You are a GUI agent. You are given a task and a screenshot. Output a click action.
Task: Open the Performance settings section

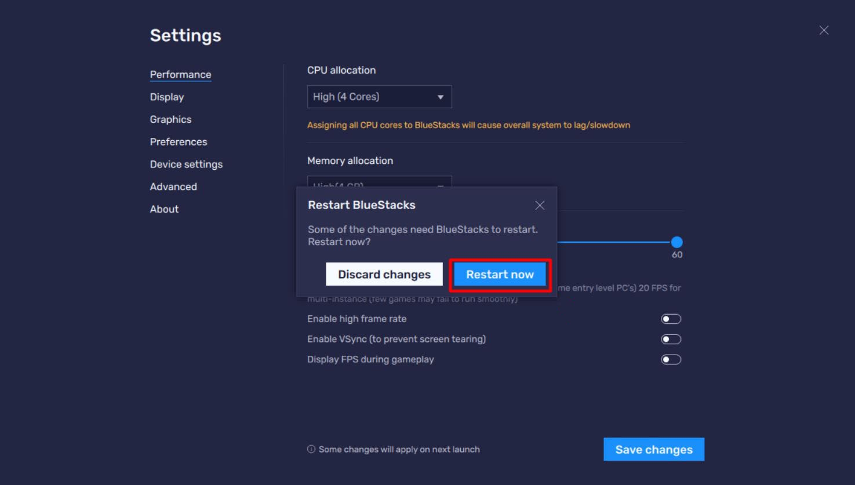pyautogui.click(x=180, y=75)
